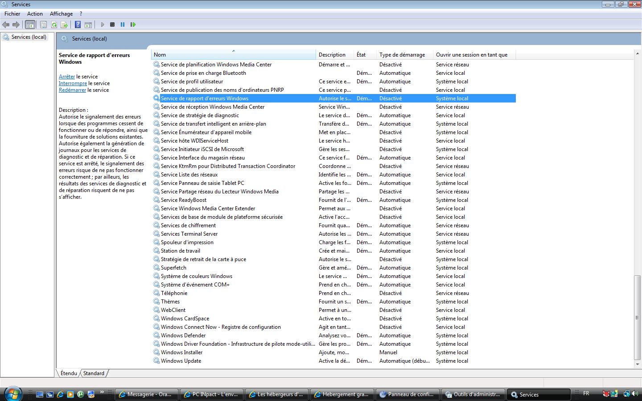Switch to the Standard tab
This screenshot has width=642, height=401.
[94, 373]
